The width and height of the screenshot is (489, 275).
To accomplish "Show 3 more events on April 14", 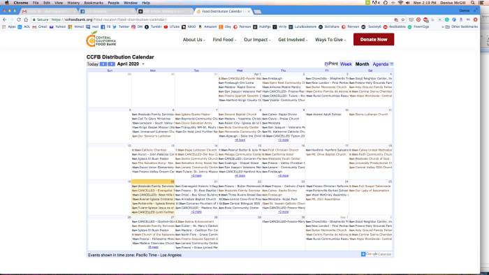I will click(196, 176).
